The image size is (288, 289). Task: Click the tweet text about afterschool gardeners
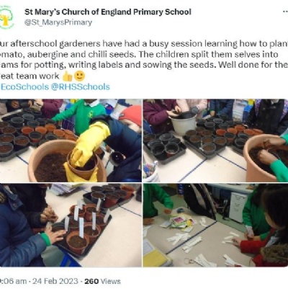144,60
